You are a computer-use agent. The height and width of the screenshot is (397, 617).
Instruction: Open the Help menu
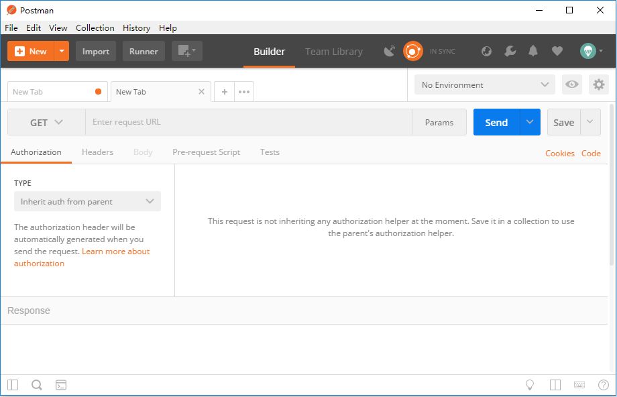click(168, 28)
